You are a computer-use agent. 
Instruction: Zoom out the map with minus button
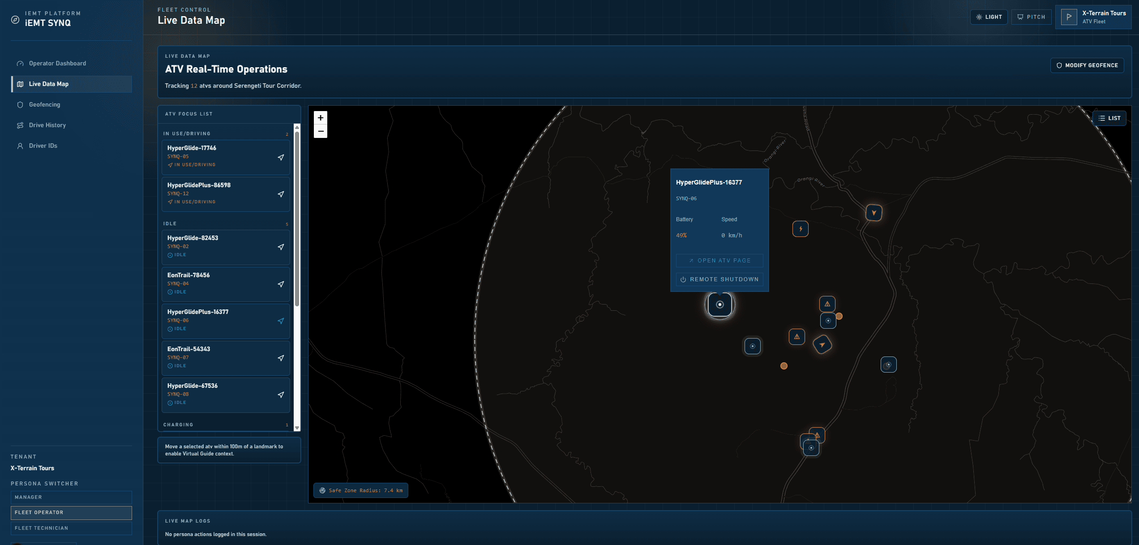coord(321,131)
